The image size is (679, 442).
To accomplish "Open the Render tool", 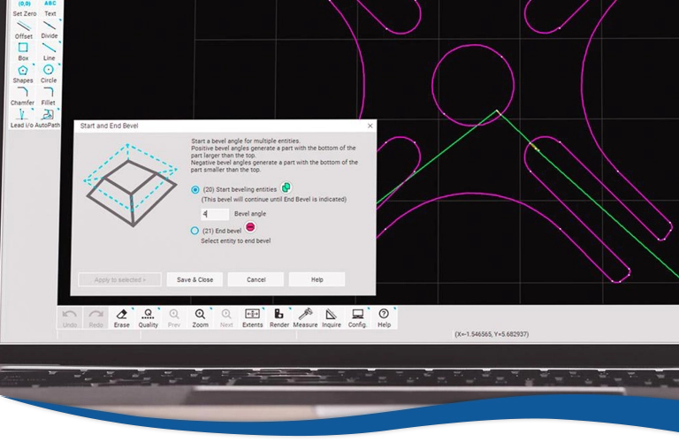I will [279, 316].
